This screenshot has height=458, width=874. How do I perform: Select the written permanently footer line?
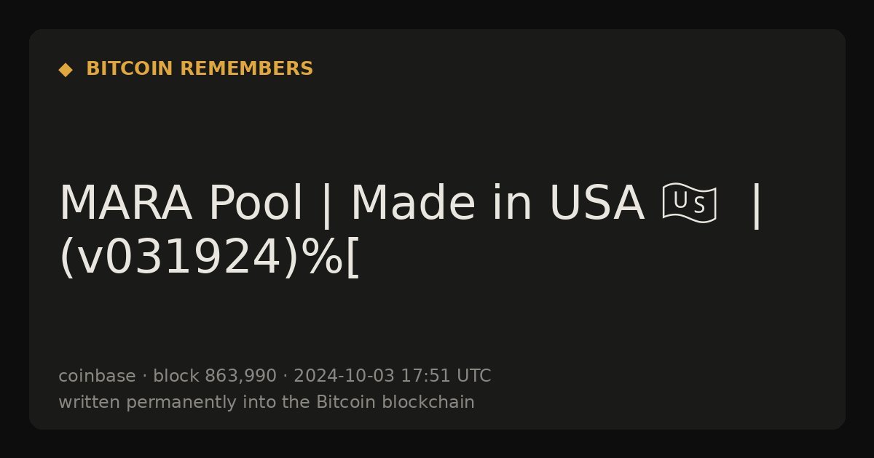(x=267, y=403)
